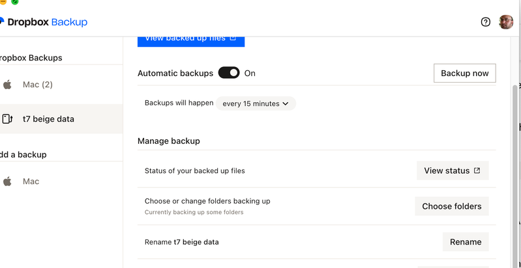Open the every 15 minutes dropdown
This screenshot has width=521, height=268.
[x=256, y=103]
